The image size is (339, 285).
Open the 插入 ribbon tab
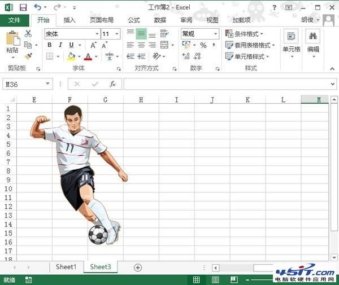pos(69,20)
